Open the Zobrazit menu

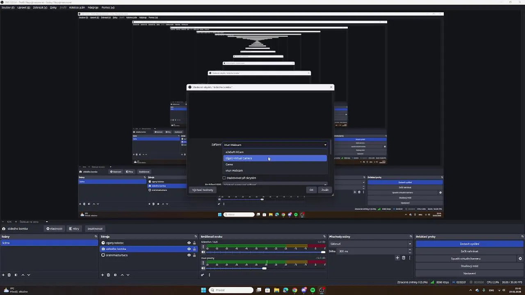tap(40, 7)
